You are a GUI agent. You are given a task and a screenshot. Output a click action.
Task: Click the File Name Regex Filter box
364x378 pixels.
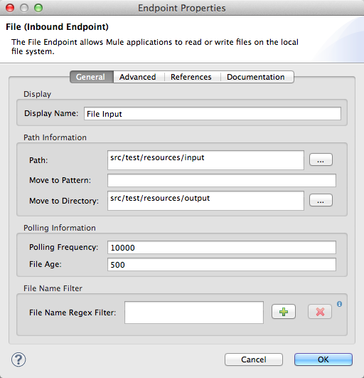tap(194, 313)
